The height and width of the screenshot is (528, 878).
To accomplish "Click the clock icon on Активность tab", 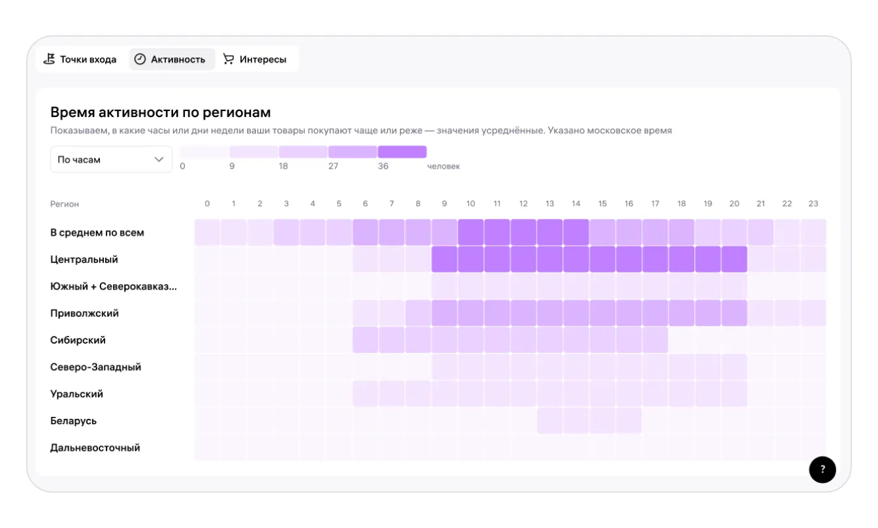I will coord(140,59).
